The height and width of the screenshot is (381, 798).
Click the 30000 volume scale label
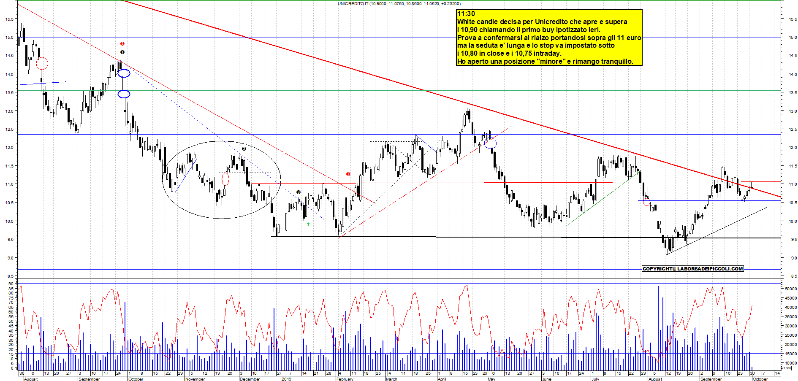791,326
